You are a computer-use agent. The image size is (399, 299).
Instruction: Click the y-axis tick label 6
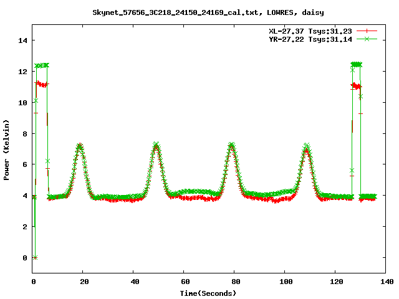click(25, 164)
